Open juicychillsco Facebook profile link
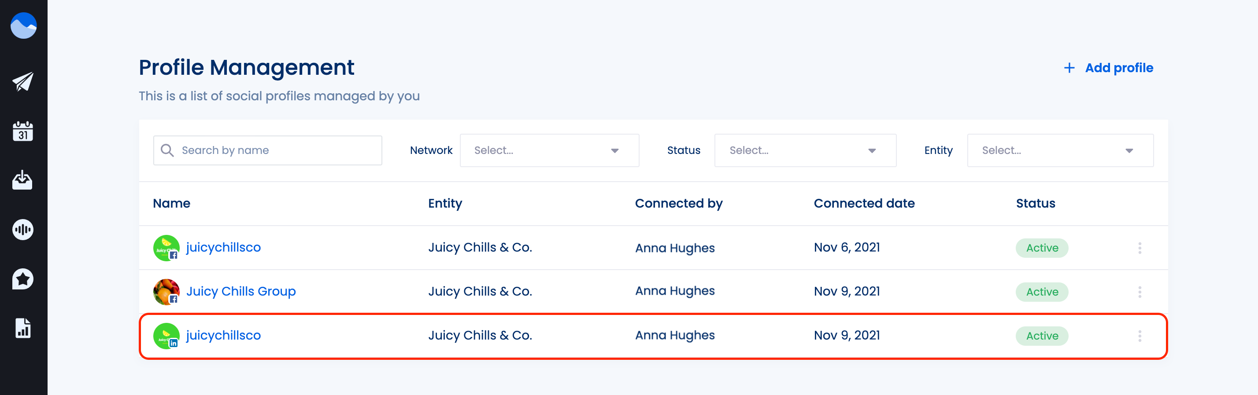Image resolution: width=1258 pixels, height=395 pixels. (x=224, y=247)
